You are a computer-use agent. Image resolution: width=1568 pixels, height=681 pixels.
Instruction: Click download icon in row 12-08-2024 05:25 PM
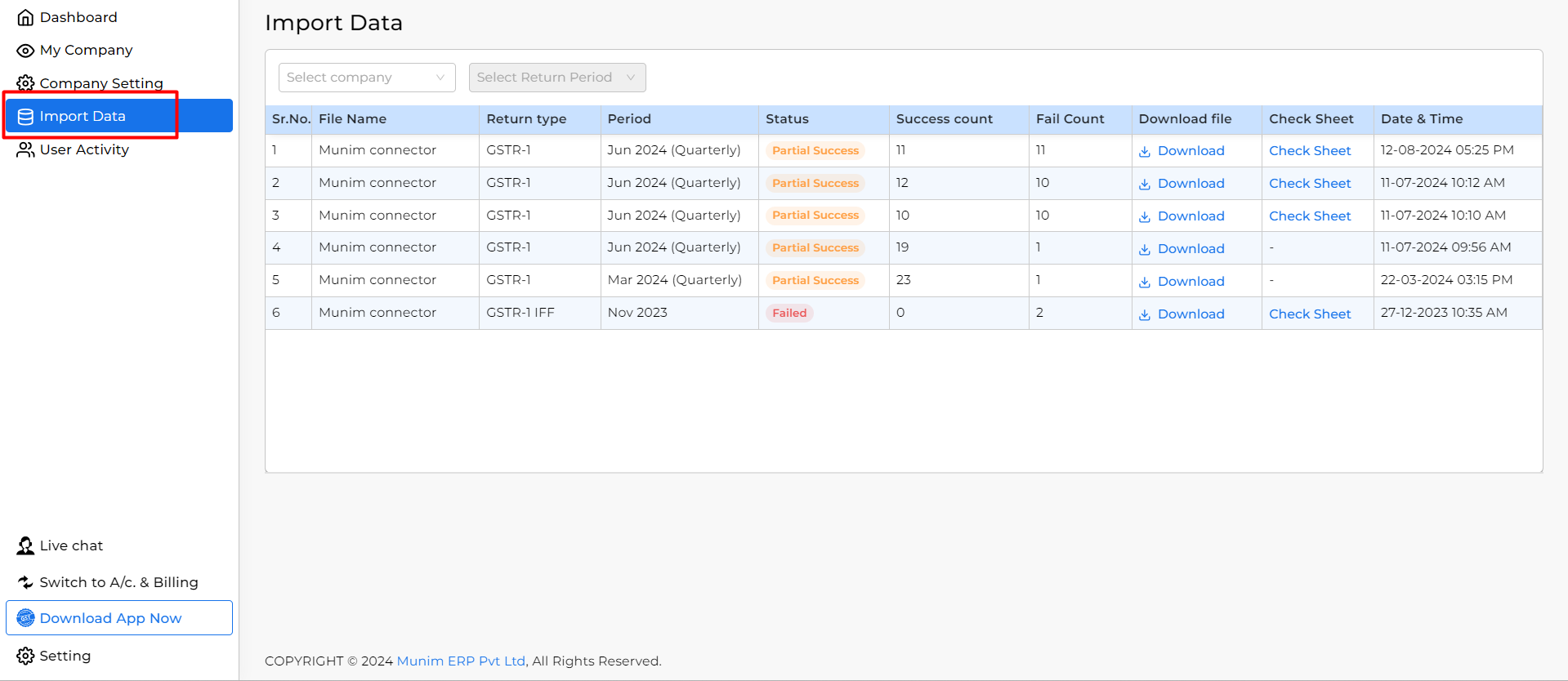click(1145, 151)
